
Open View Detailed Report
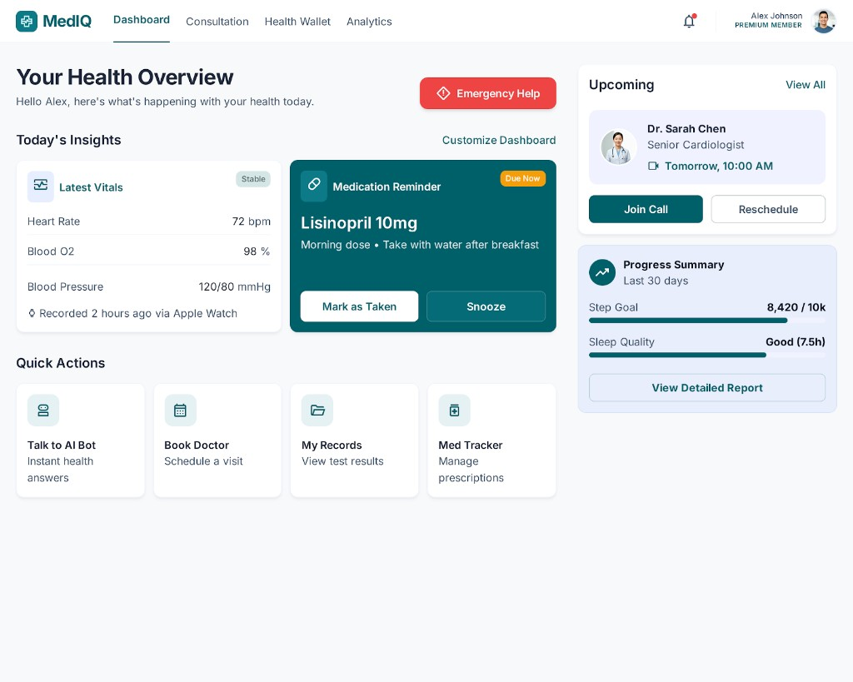[x=707, y=388]
